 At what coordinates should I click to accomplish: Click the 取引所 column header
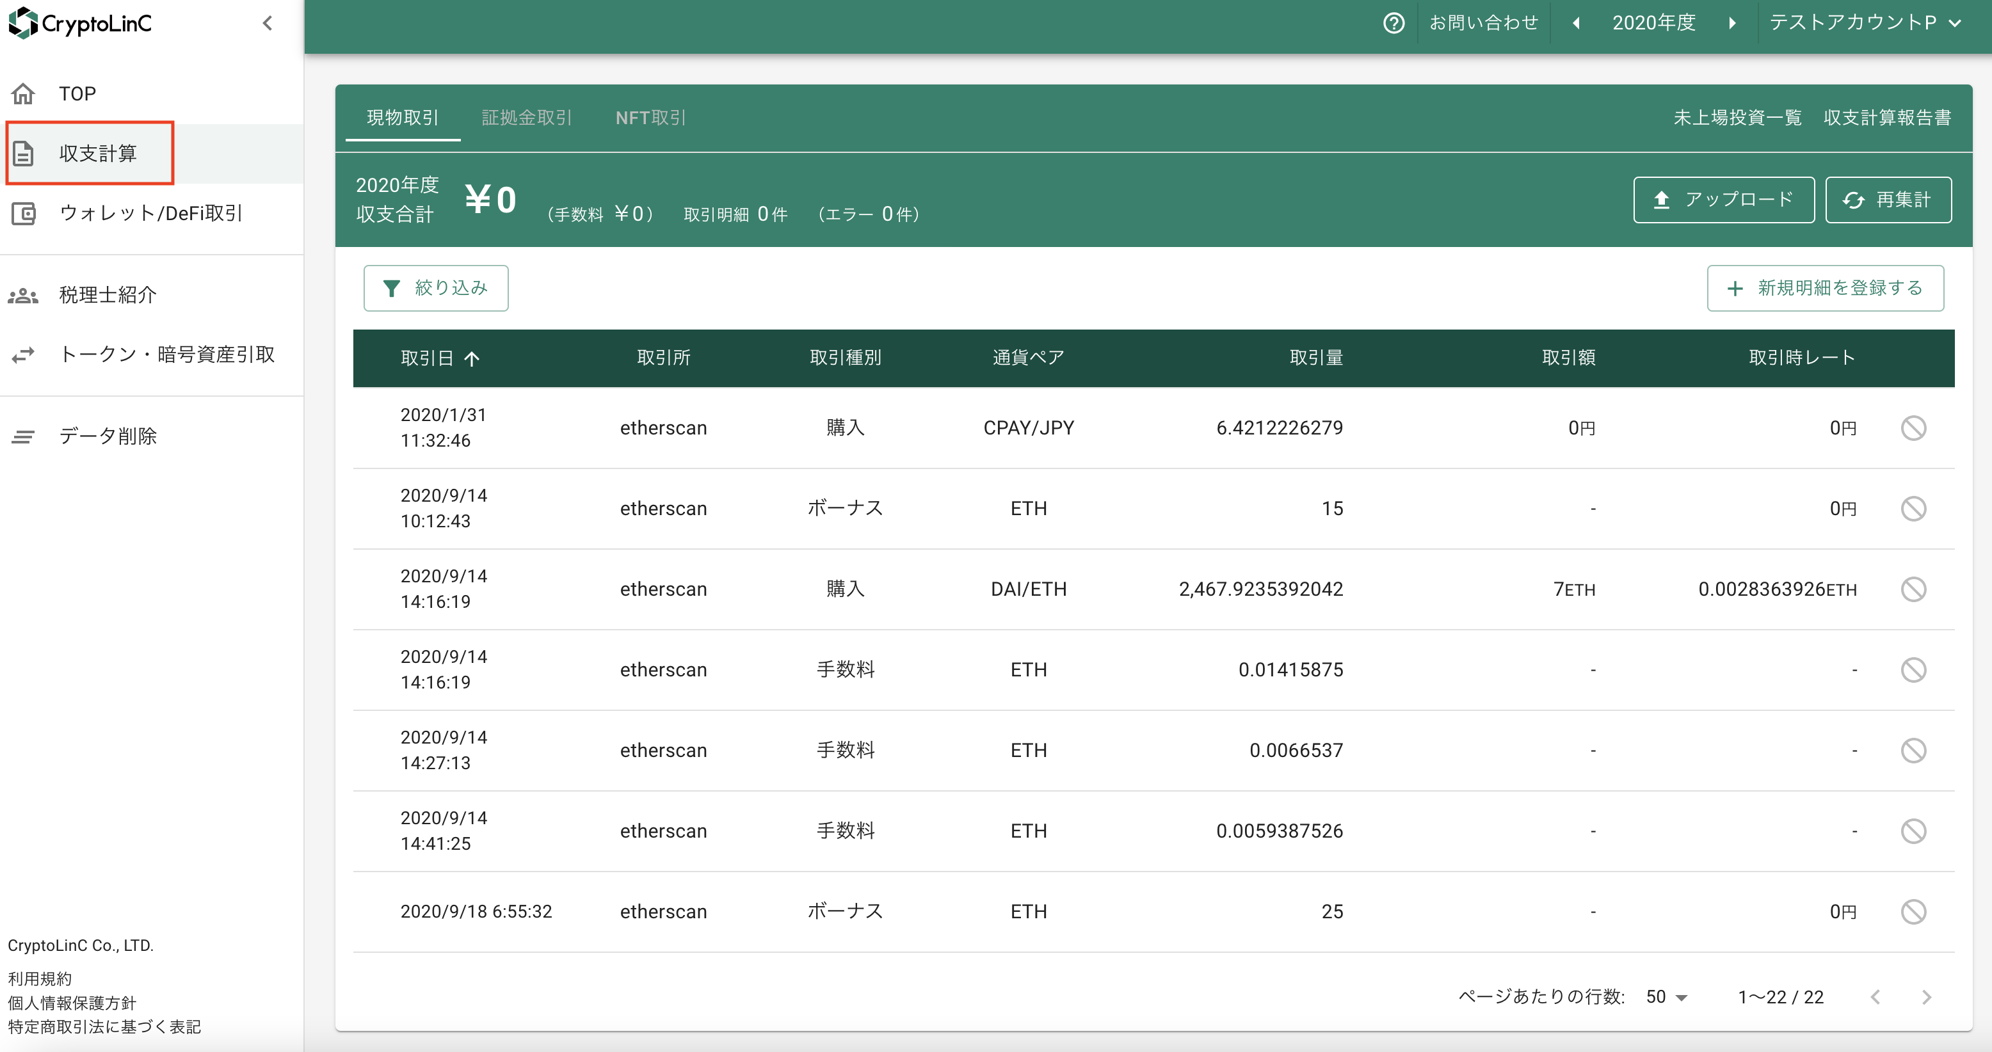664,357
